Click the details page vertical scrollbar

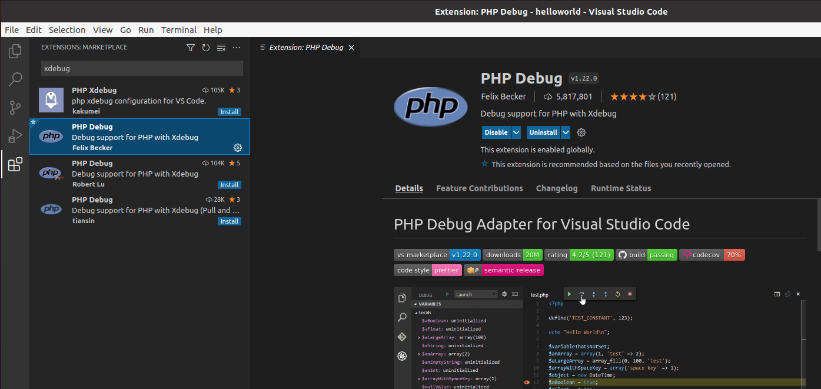coord(819,225)
